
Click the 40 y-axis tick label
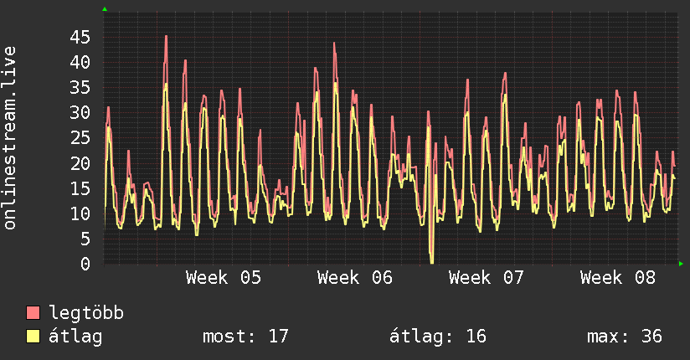80,62
